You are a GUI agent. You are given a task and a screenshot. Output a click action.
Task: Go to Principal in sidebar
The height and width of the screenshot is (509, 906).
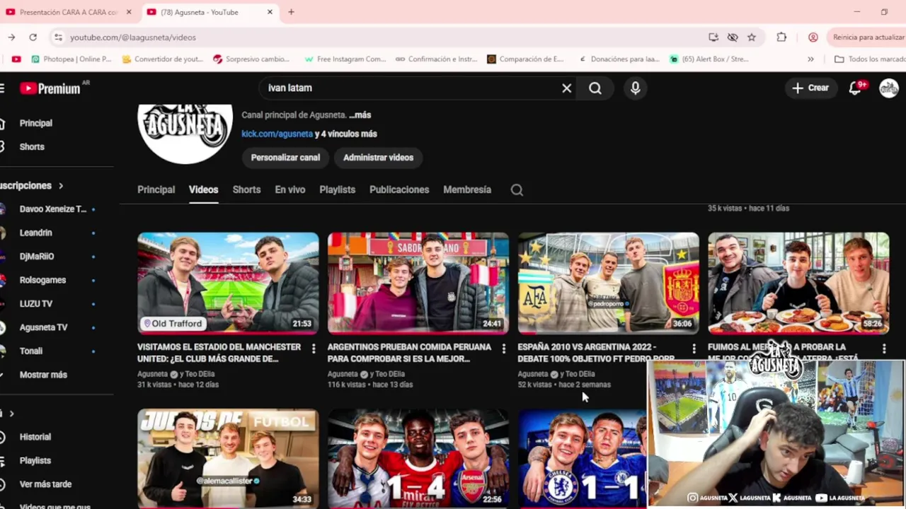[35, 123]
